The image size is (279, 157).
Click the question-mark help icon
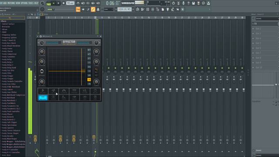pyautogui.click(x=188, y=3)
